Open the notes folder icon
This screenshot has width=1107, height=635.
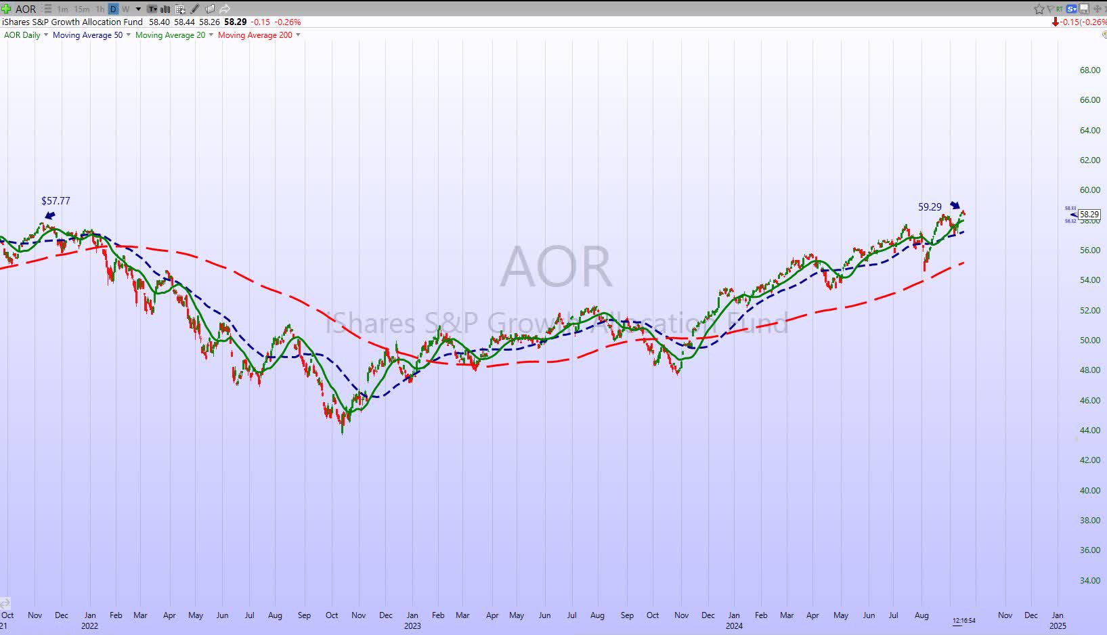click(210, 9)
